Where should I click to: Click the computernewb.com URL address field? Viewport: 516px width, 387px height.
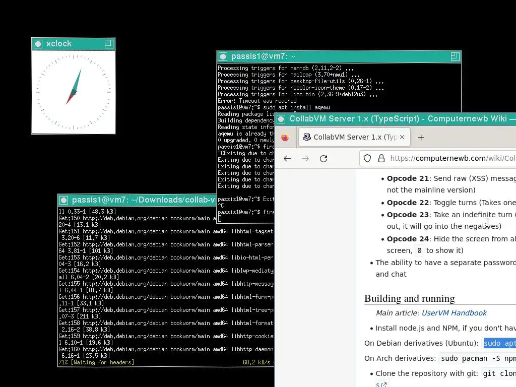coord(453,158)
